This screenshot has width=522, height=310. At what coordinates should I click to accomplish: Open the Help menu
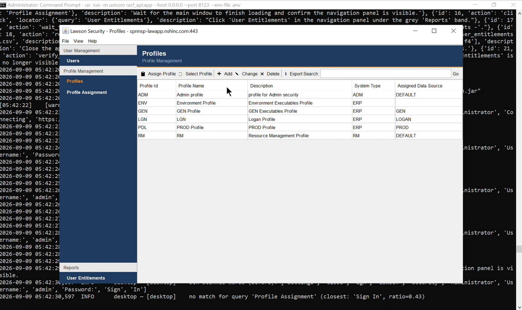click(93, 41)
